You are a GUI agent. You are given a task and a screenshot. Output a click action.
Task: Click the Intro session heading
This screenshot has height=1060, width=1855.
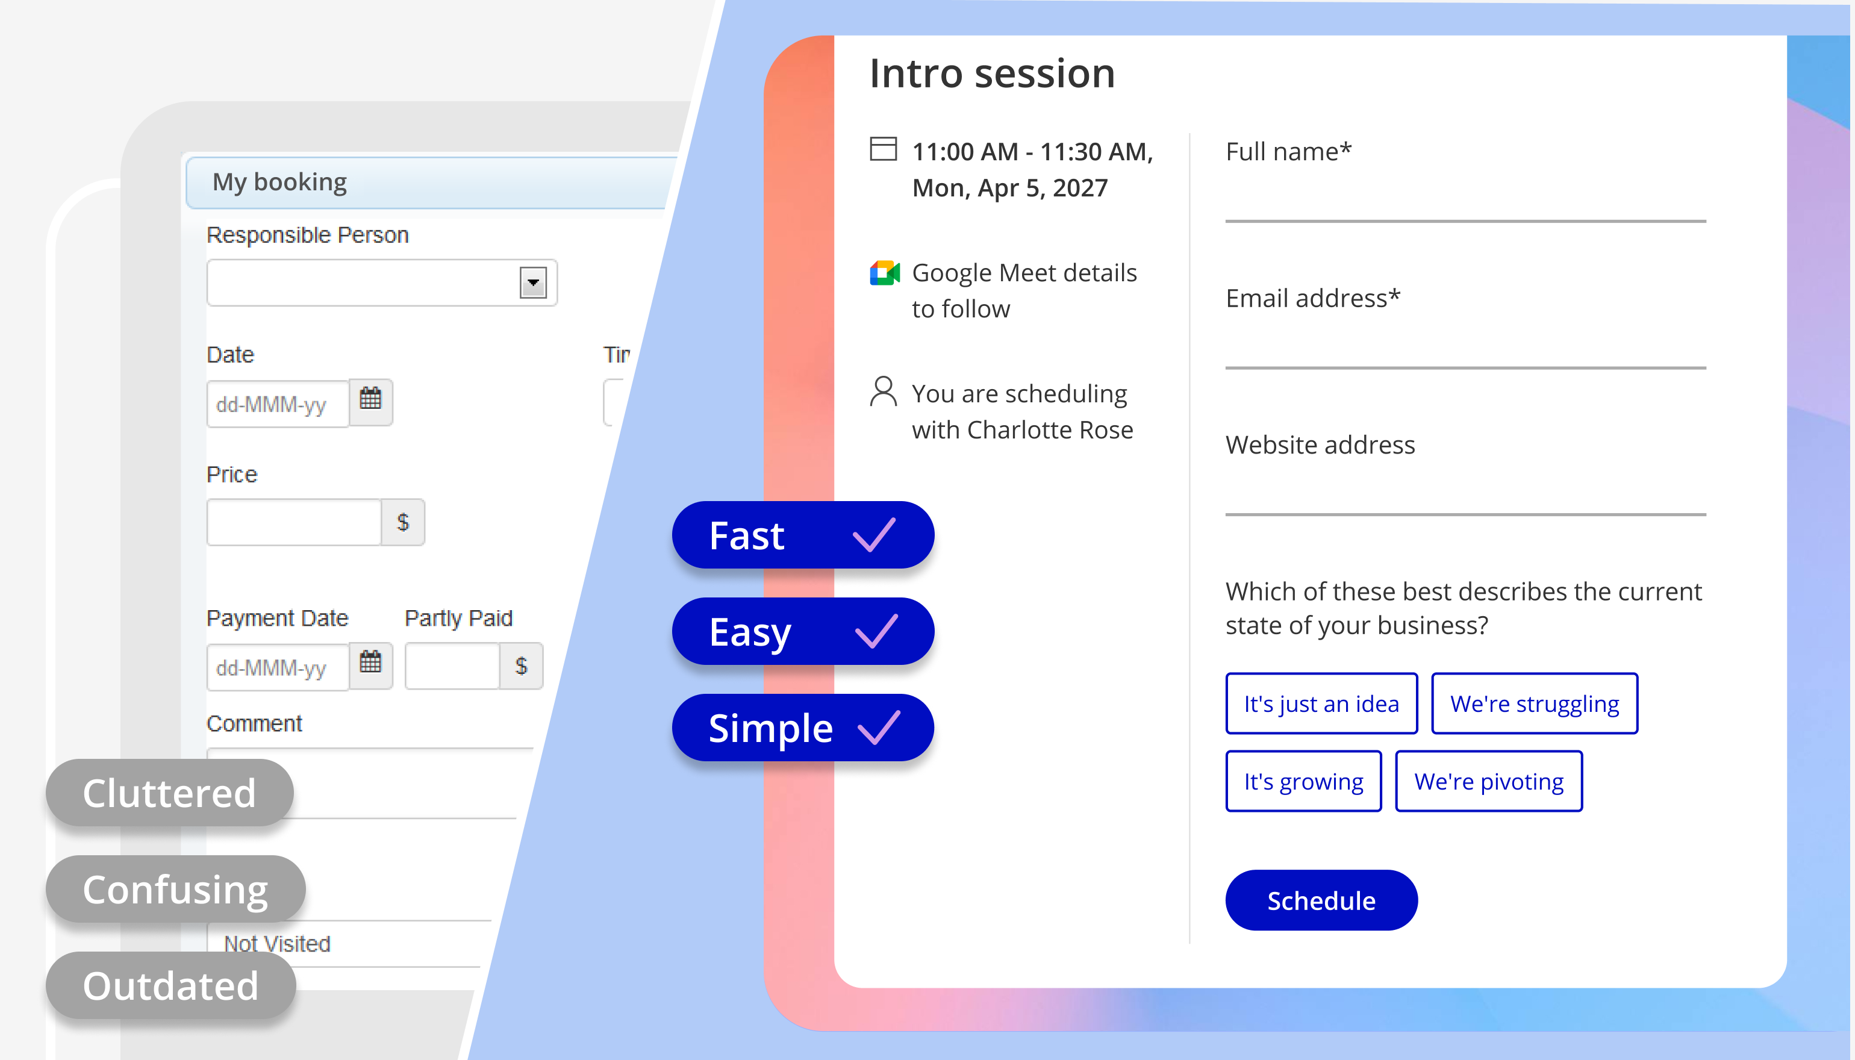click(993, 72)
